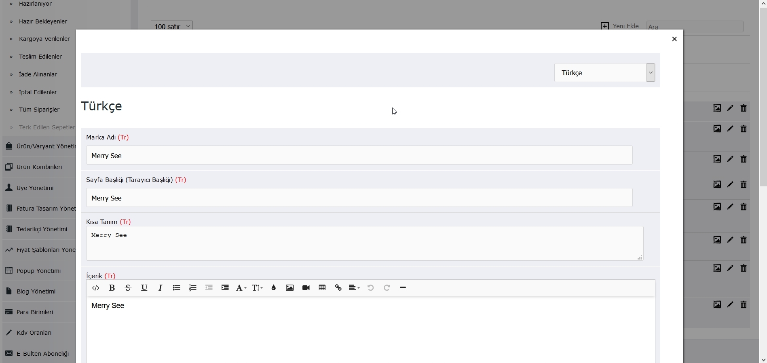767x363 pixels.
Task: Outdent the paragraph in the editor
Action: (x=209, y=288)
